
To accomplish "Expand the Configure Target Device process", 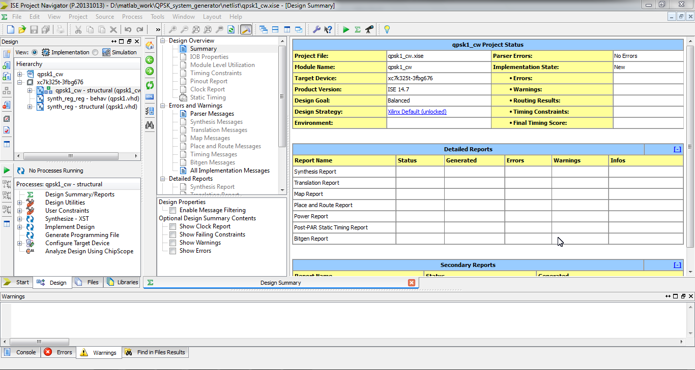I will click(x=20, y=243).
